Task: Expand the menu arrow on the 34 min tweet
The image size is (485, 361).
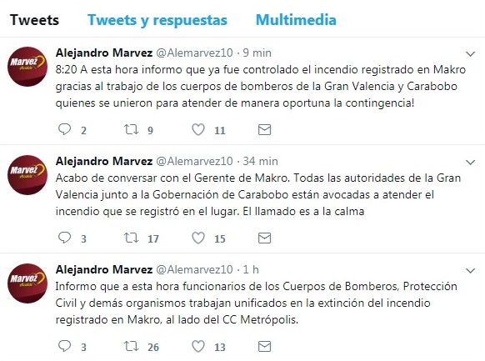Action: click(x=470, y=162)
